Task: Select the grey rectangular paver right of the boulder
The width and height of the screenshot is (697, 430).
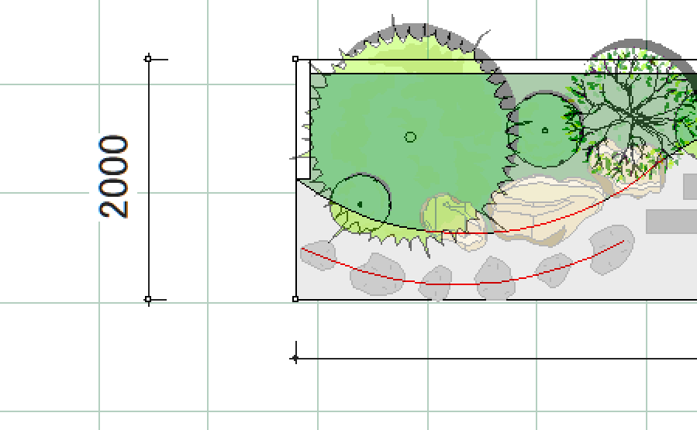Action: point(671,222)
